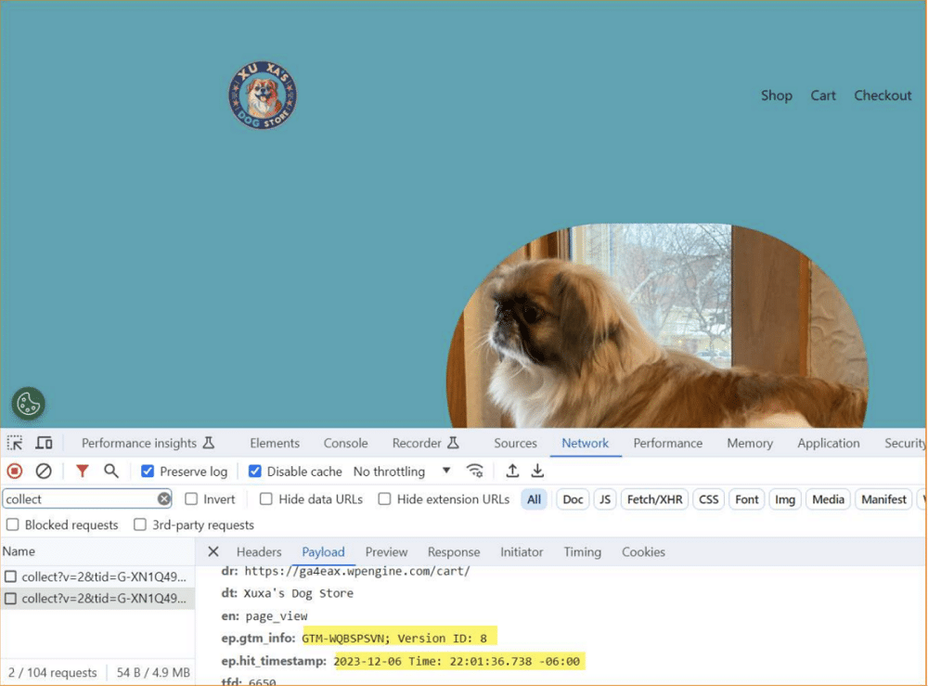This screenshot has width=928, height=686.
Task: Click the import HAR upload icon
Action: (x=512, y=472)
